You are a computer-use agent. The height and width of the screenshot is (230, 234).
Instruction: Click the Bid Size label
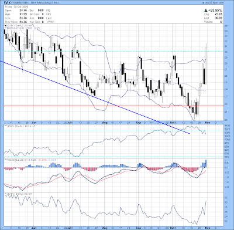click(x=35, y=14)
